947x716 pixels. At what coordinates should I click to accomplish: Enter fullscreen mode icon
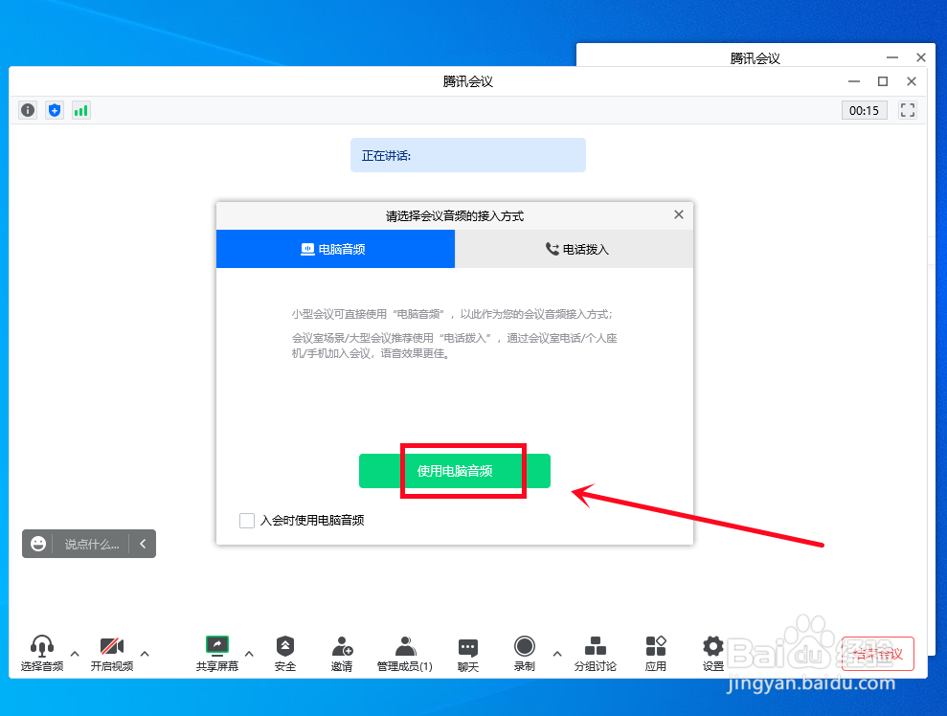(907, 110)
